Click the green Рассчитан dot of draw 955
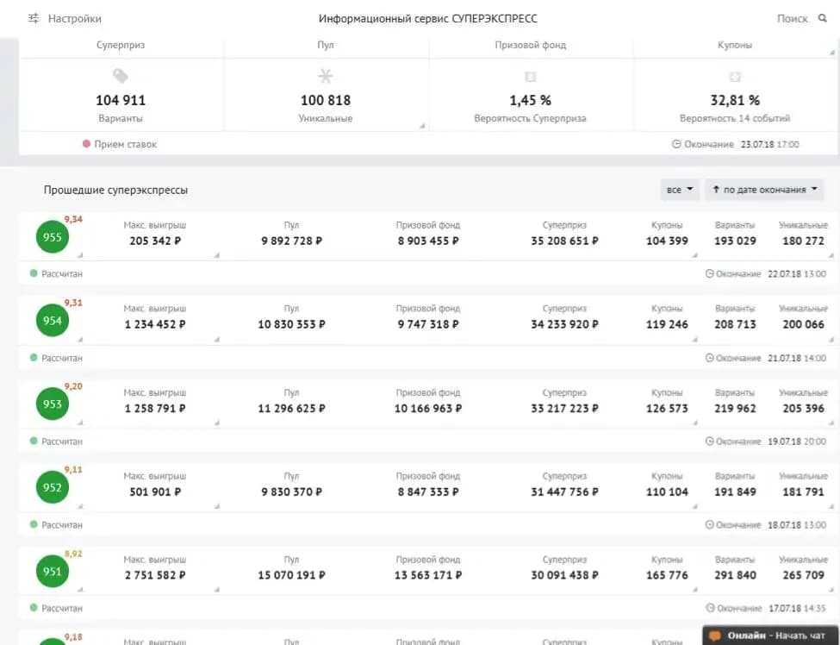This screenshot has width=840, height=645. 34,273
